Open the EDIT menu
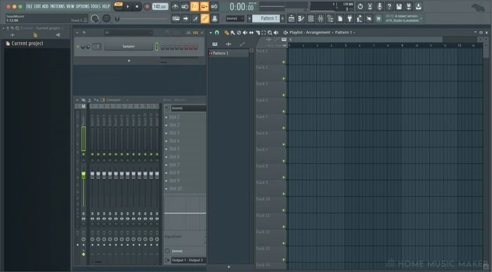 pos(37,6)
